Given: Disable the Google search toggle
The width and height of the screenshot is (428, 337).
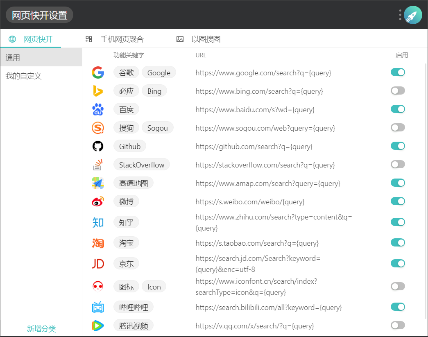Looking at the screenshot, I should point(398,72).
